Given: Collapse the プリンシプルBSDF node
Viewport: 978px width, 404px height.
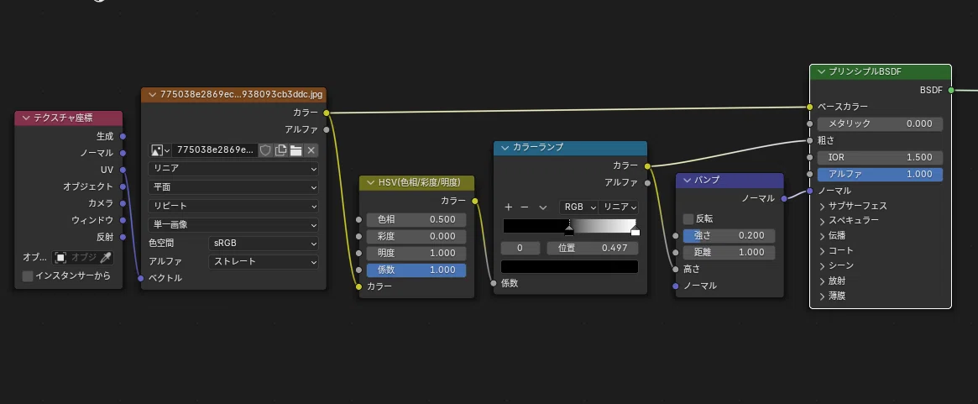Looking at the screenshot, I should (822, 71).
